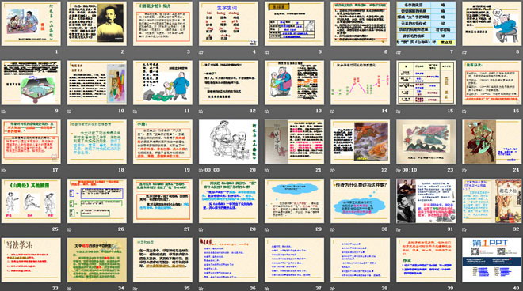Viewport: 523px width, 291px height.
Task: Select slide 22 thumbnail with beast painting
Action: [x=361, y=142]
